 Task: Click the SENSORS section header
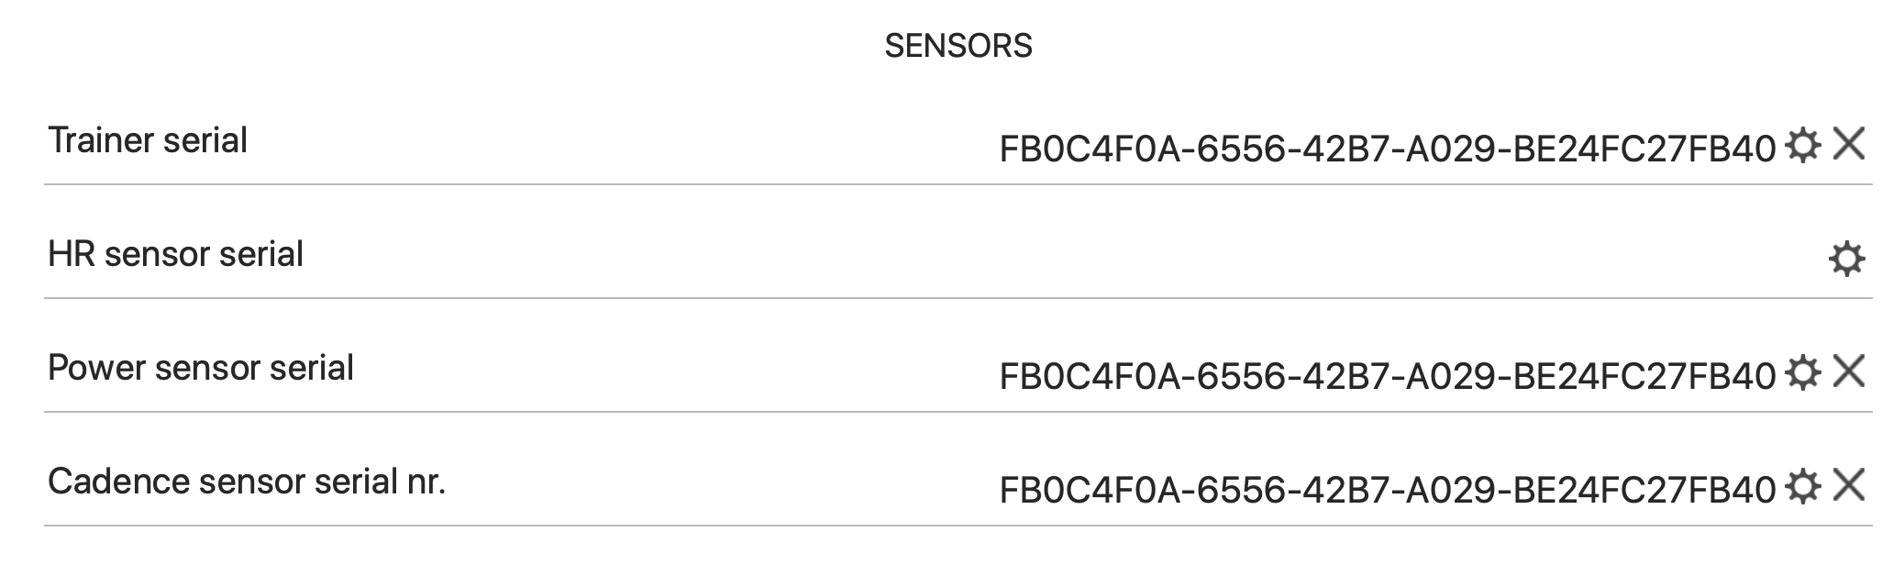(x=958, y=46)
